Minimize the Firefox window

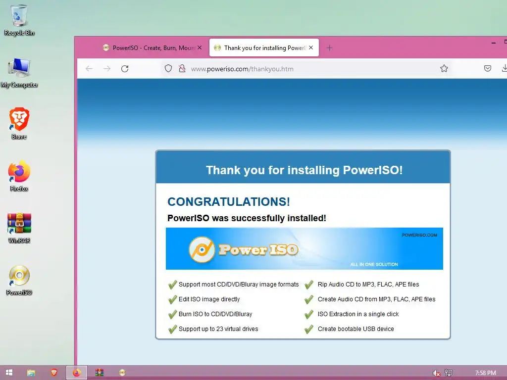(x=494, y=43)
